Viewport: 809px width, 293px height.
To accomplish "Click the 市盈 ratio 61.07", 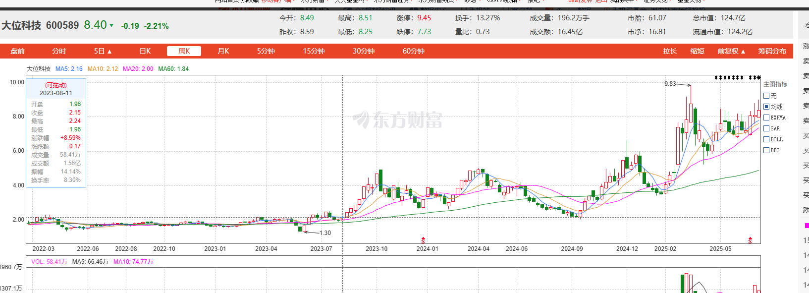I will pyautogui.click(x=657, y=18).
